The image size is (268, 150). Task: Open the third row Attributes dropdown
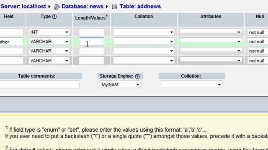click(211, 50)
